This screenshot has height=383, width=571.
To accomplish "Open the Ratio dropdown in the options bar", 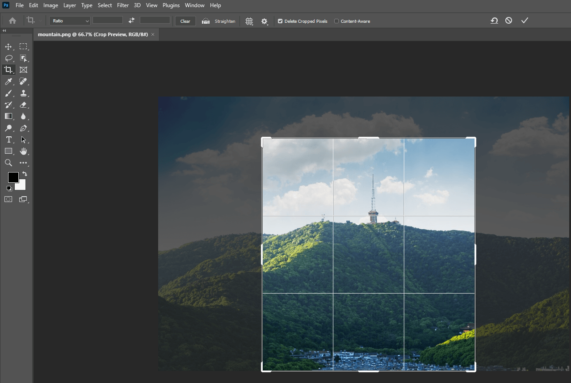I will [x=69, y=21].
